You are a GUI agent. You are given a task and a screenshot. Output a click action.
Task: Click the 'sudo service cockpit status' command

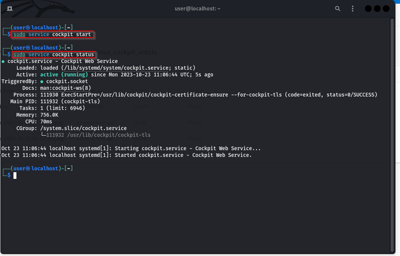(54, 54)
